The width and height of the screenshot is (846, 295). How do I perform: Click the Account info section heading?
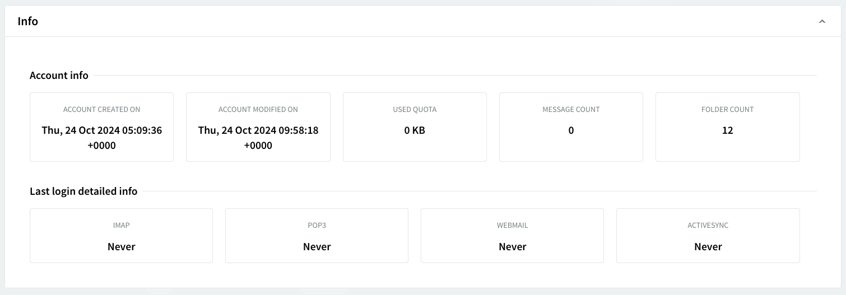coord(59,76)
